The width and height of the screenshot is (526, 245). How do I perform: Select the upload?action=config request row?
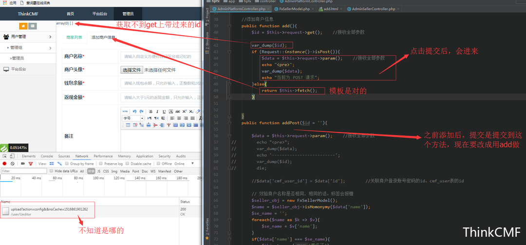tap(101, 211)
